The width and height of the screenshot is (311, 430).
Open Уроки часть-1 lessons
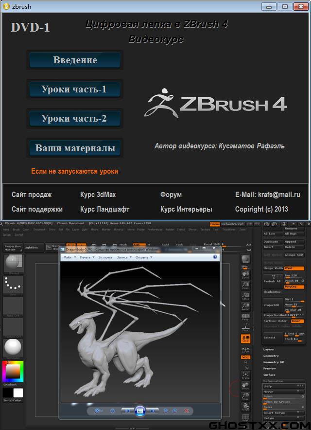click(x=75, y=90)
